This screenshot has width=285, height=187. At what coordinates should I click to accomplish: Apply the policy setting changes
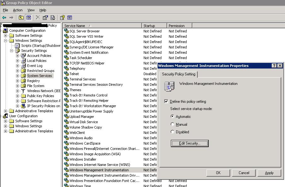coord(269,173)
